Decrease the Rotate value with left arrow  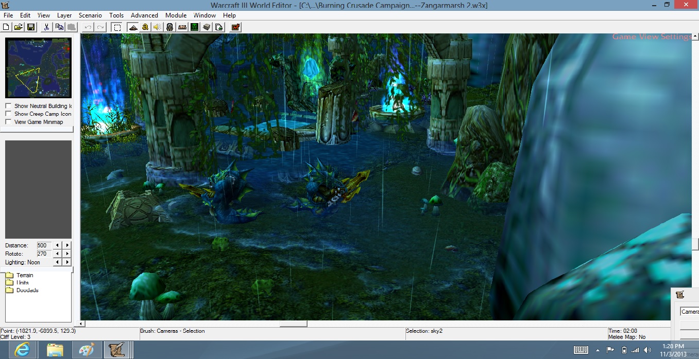click(x=57, y=254)
